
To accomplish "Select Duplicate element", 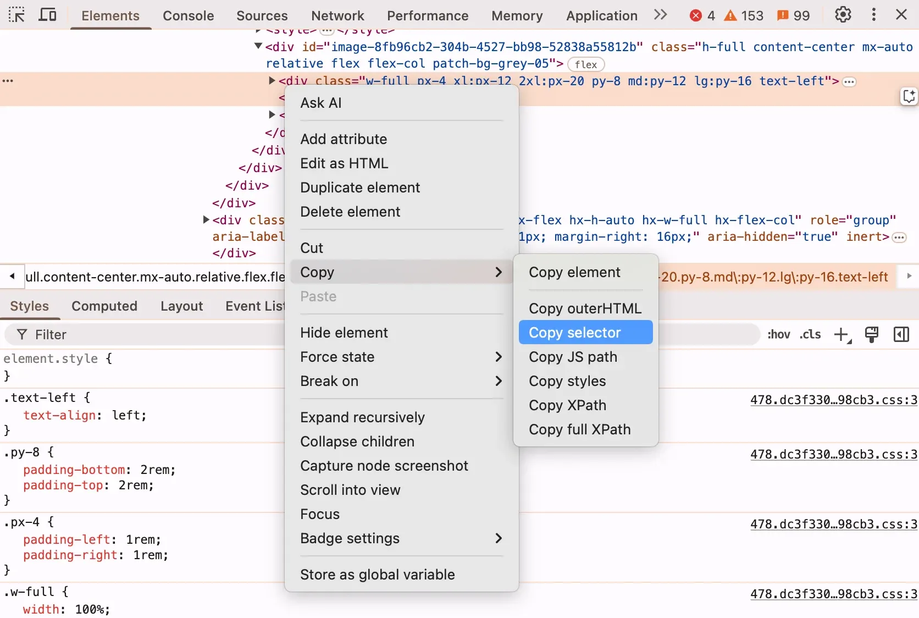I will (402, 187).
